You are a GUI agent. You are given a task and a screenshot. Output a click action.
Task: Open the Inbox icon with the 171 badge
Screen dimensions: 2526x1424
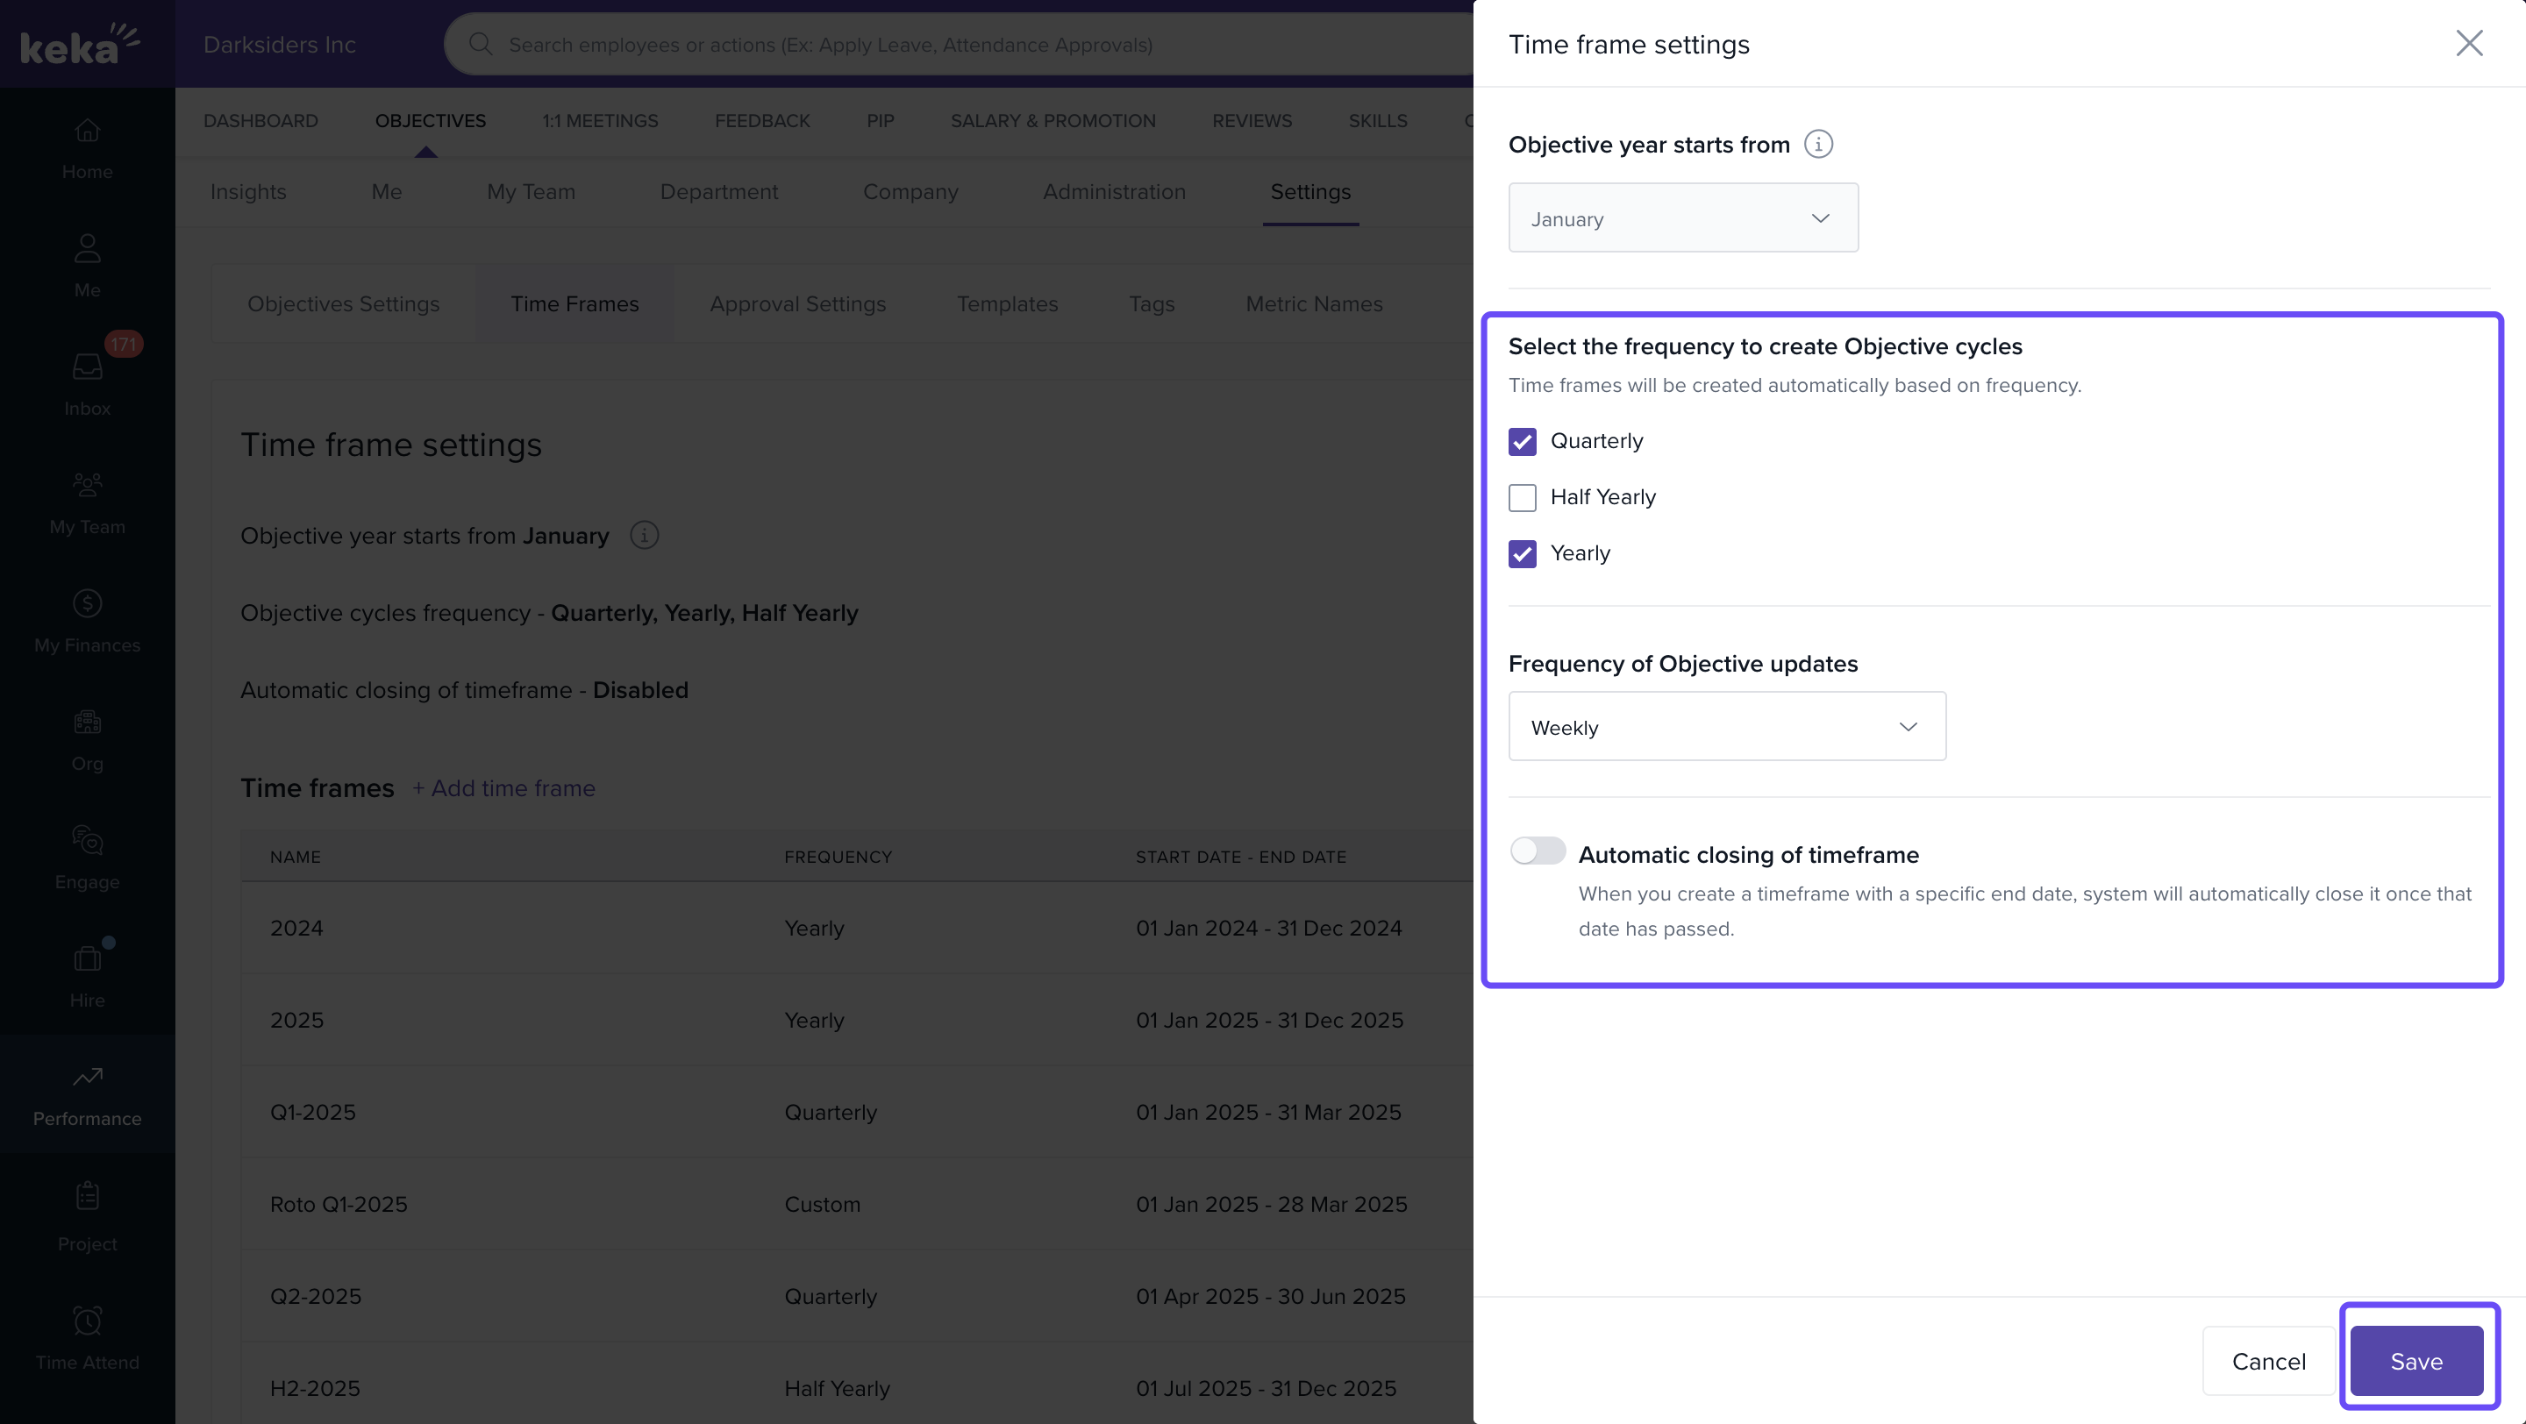point(88,367)
